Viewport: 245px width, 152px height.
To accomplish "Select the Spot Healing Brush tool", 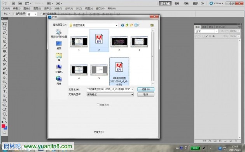I will point(4,51).
